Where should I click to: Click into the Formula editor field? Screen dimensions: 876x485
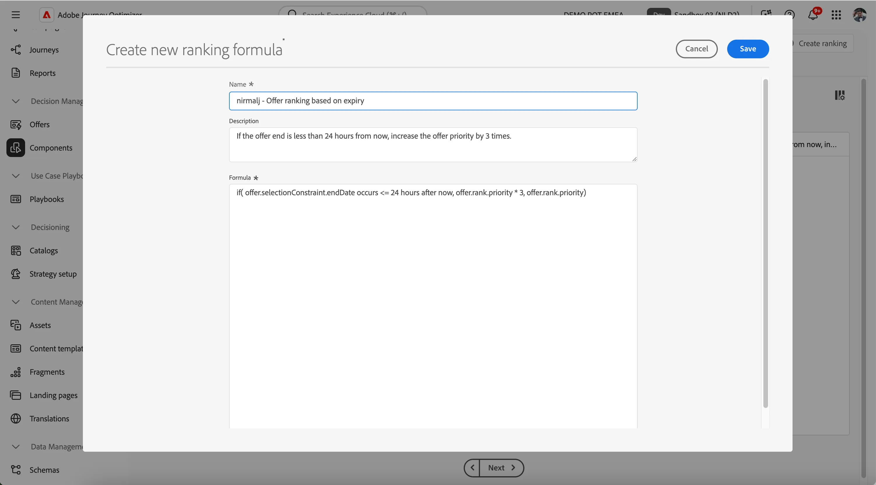pos(433,306)
